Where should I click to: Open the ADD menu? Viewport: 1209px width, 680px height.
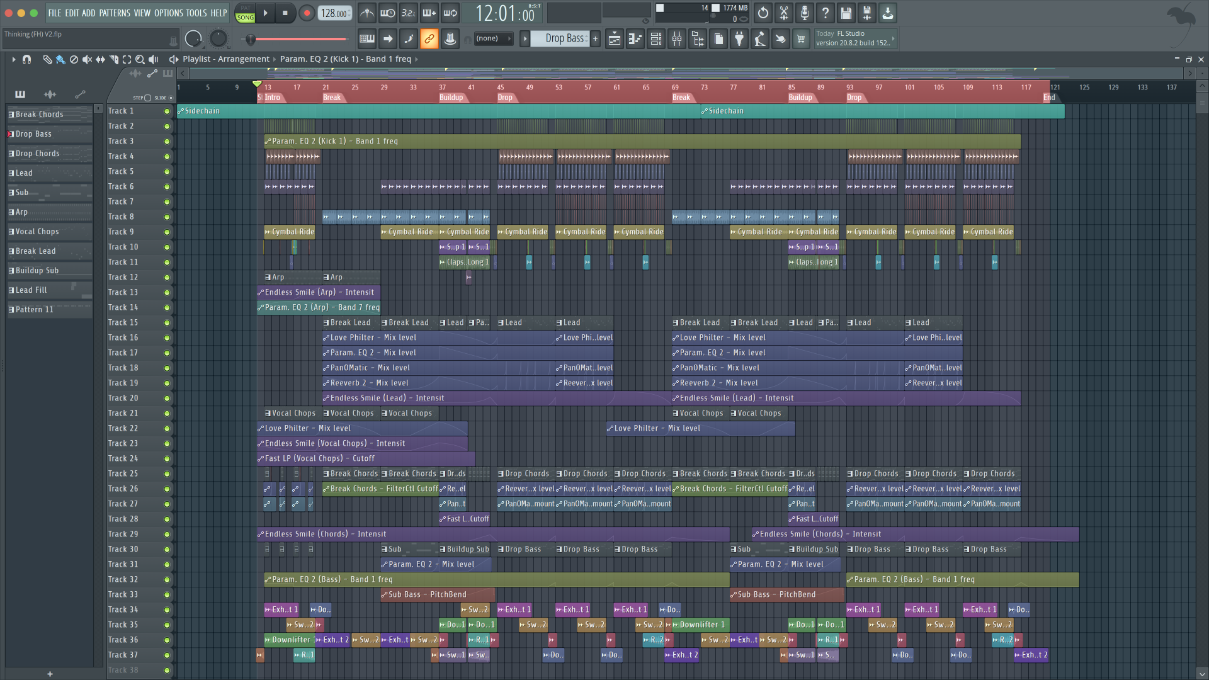89,13
